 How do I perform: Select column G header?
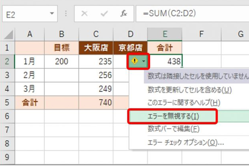coord(235,34)
